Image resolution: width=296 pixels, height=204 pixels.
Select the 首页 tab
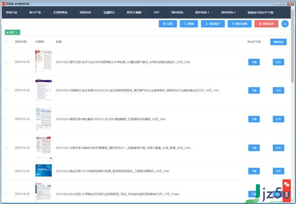coord(12,33)
